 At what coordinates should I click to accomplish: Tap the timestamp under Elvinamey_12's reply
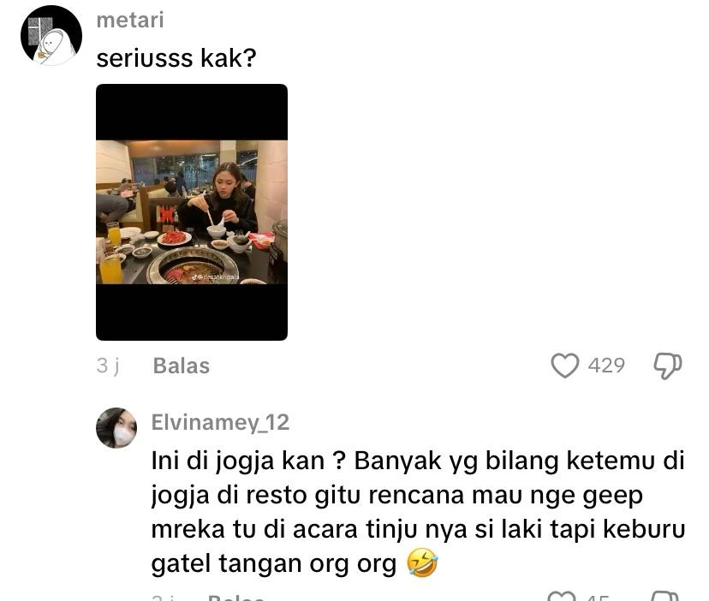pos(163,598)
